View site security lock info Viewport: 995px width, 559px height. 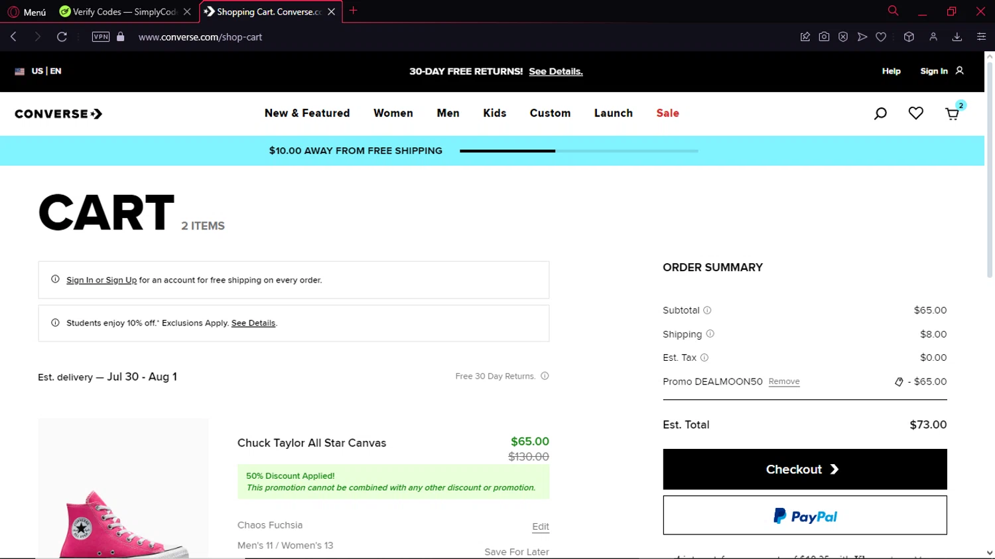coord(121,37)
